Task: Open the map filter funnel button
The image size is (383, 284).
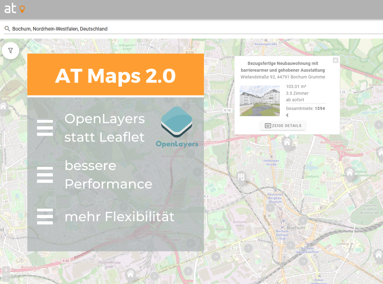Action: pyautogui.click(x=11, y=51)
